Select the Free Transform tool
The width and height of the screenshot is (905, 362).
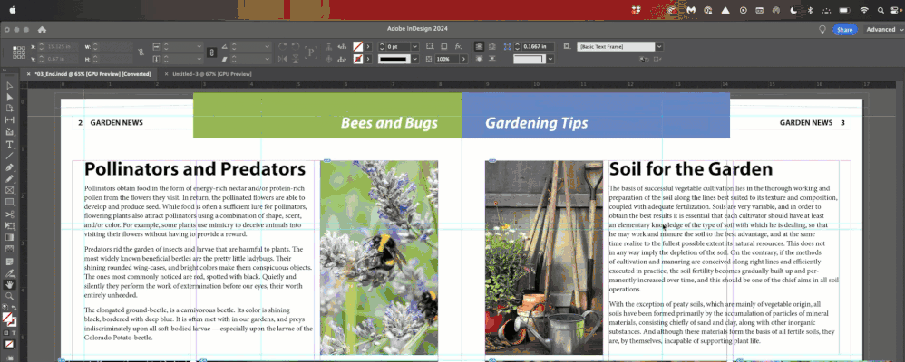(x=9, y=226)
